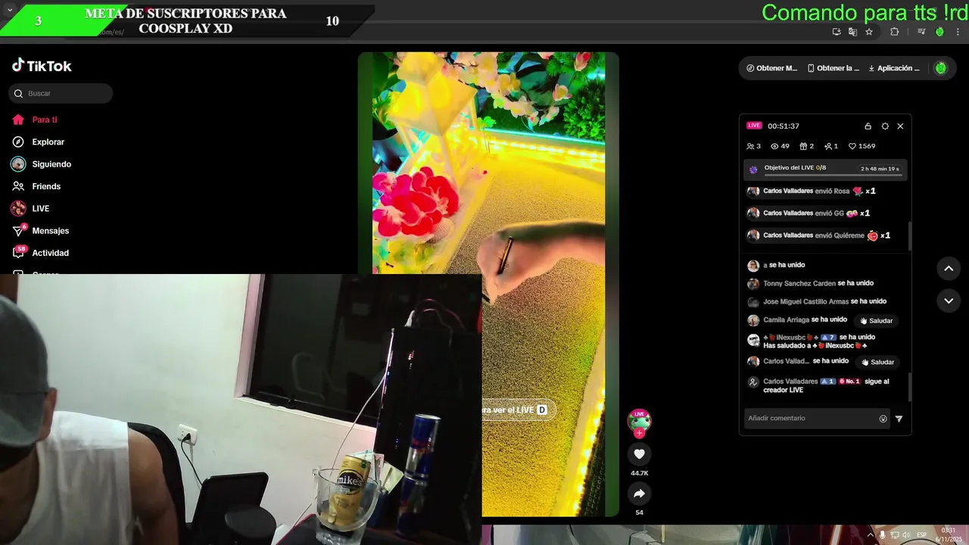Close the LIVE chat panel
The height and width of the screenshot is (545, 969).
point(900,126)
